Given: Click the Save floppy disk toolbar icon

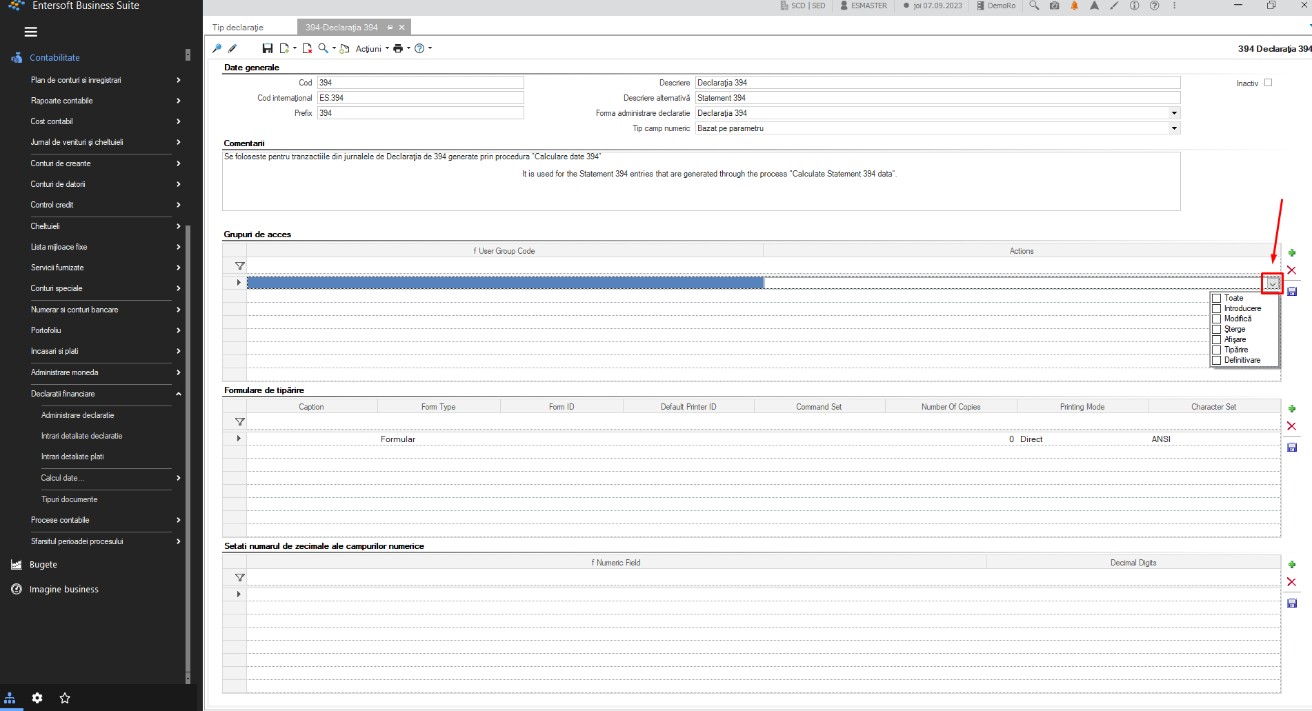Looking at the screenshot, I should 267,48.
